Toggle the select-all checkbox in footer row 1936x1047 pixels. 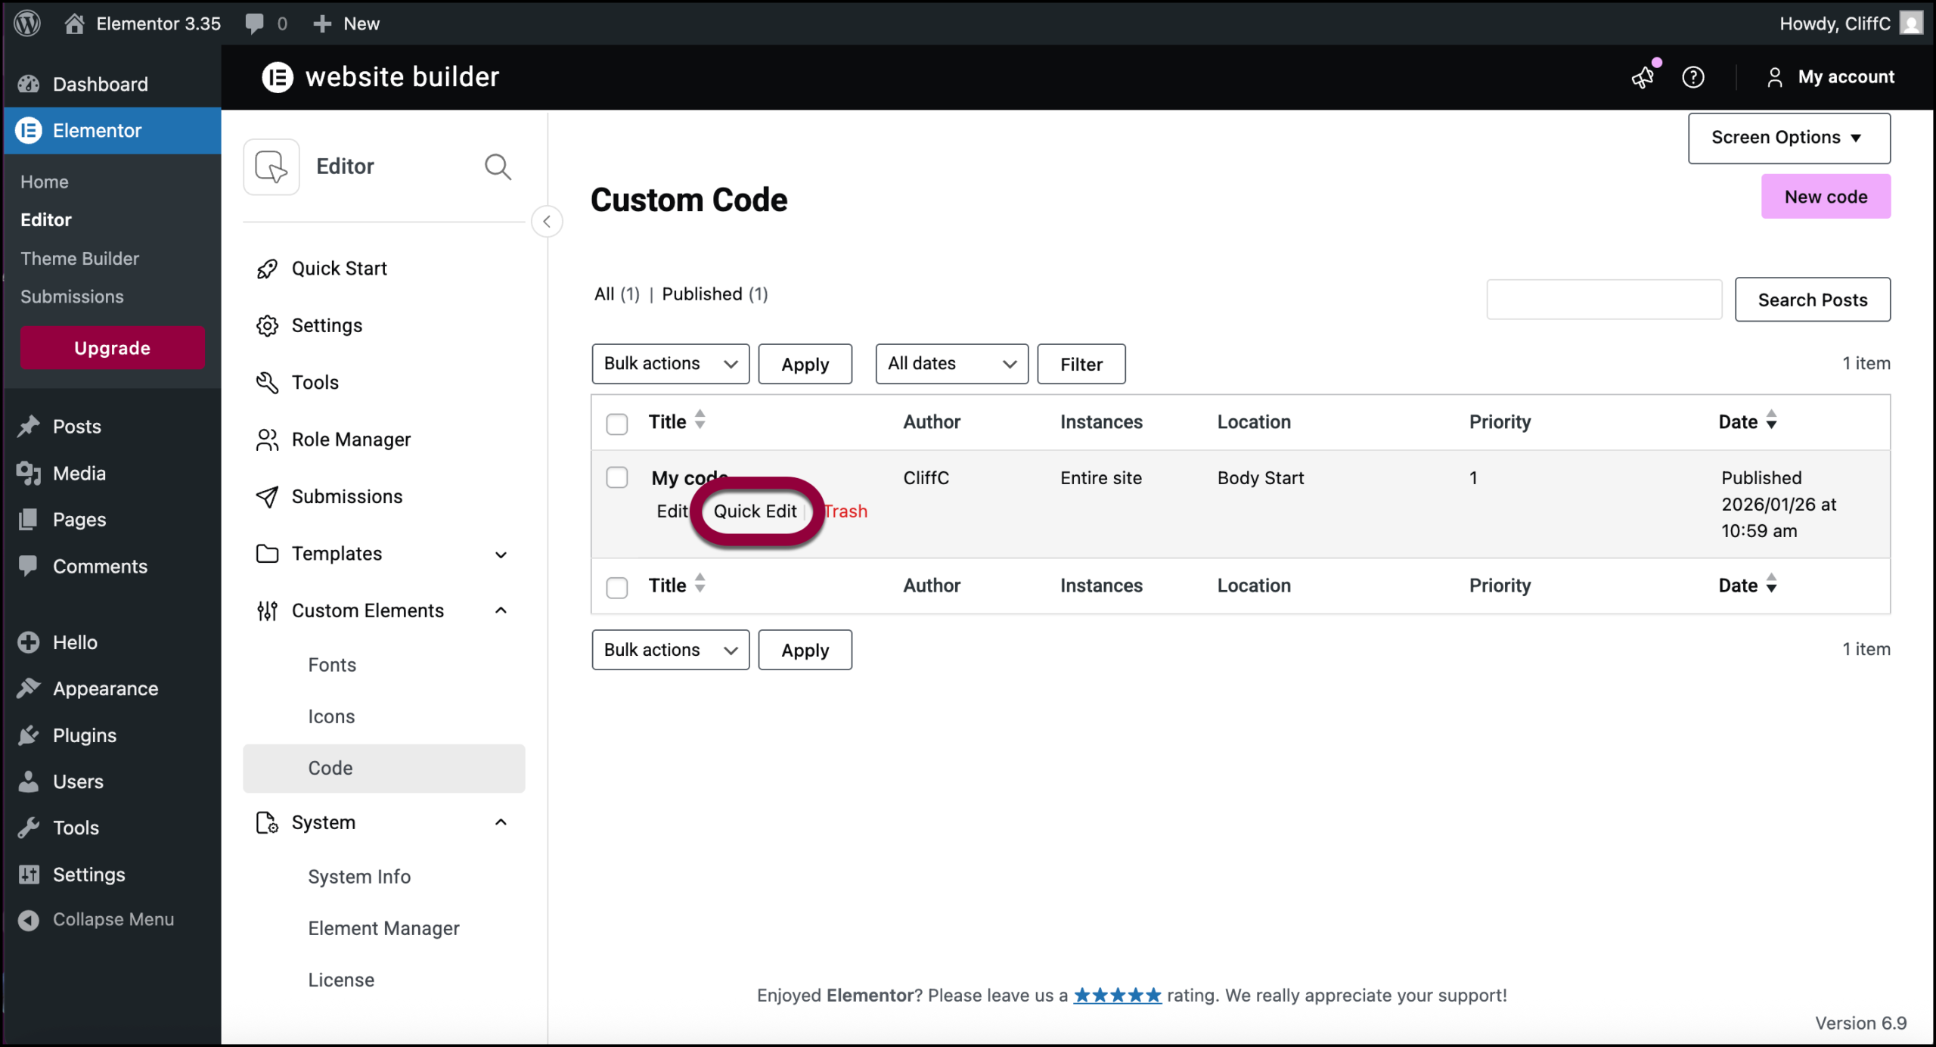click(617, 586)
